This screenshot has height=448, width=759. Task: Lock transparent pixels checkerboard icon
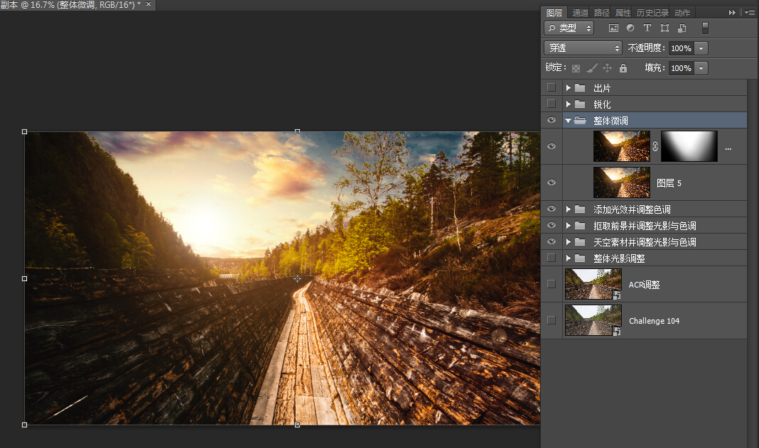(576, 68)
